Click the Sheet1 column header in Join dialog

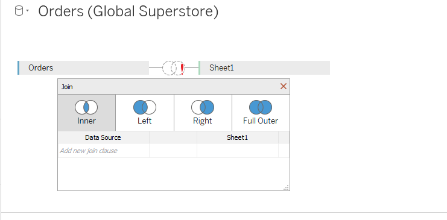click(238, 137)
